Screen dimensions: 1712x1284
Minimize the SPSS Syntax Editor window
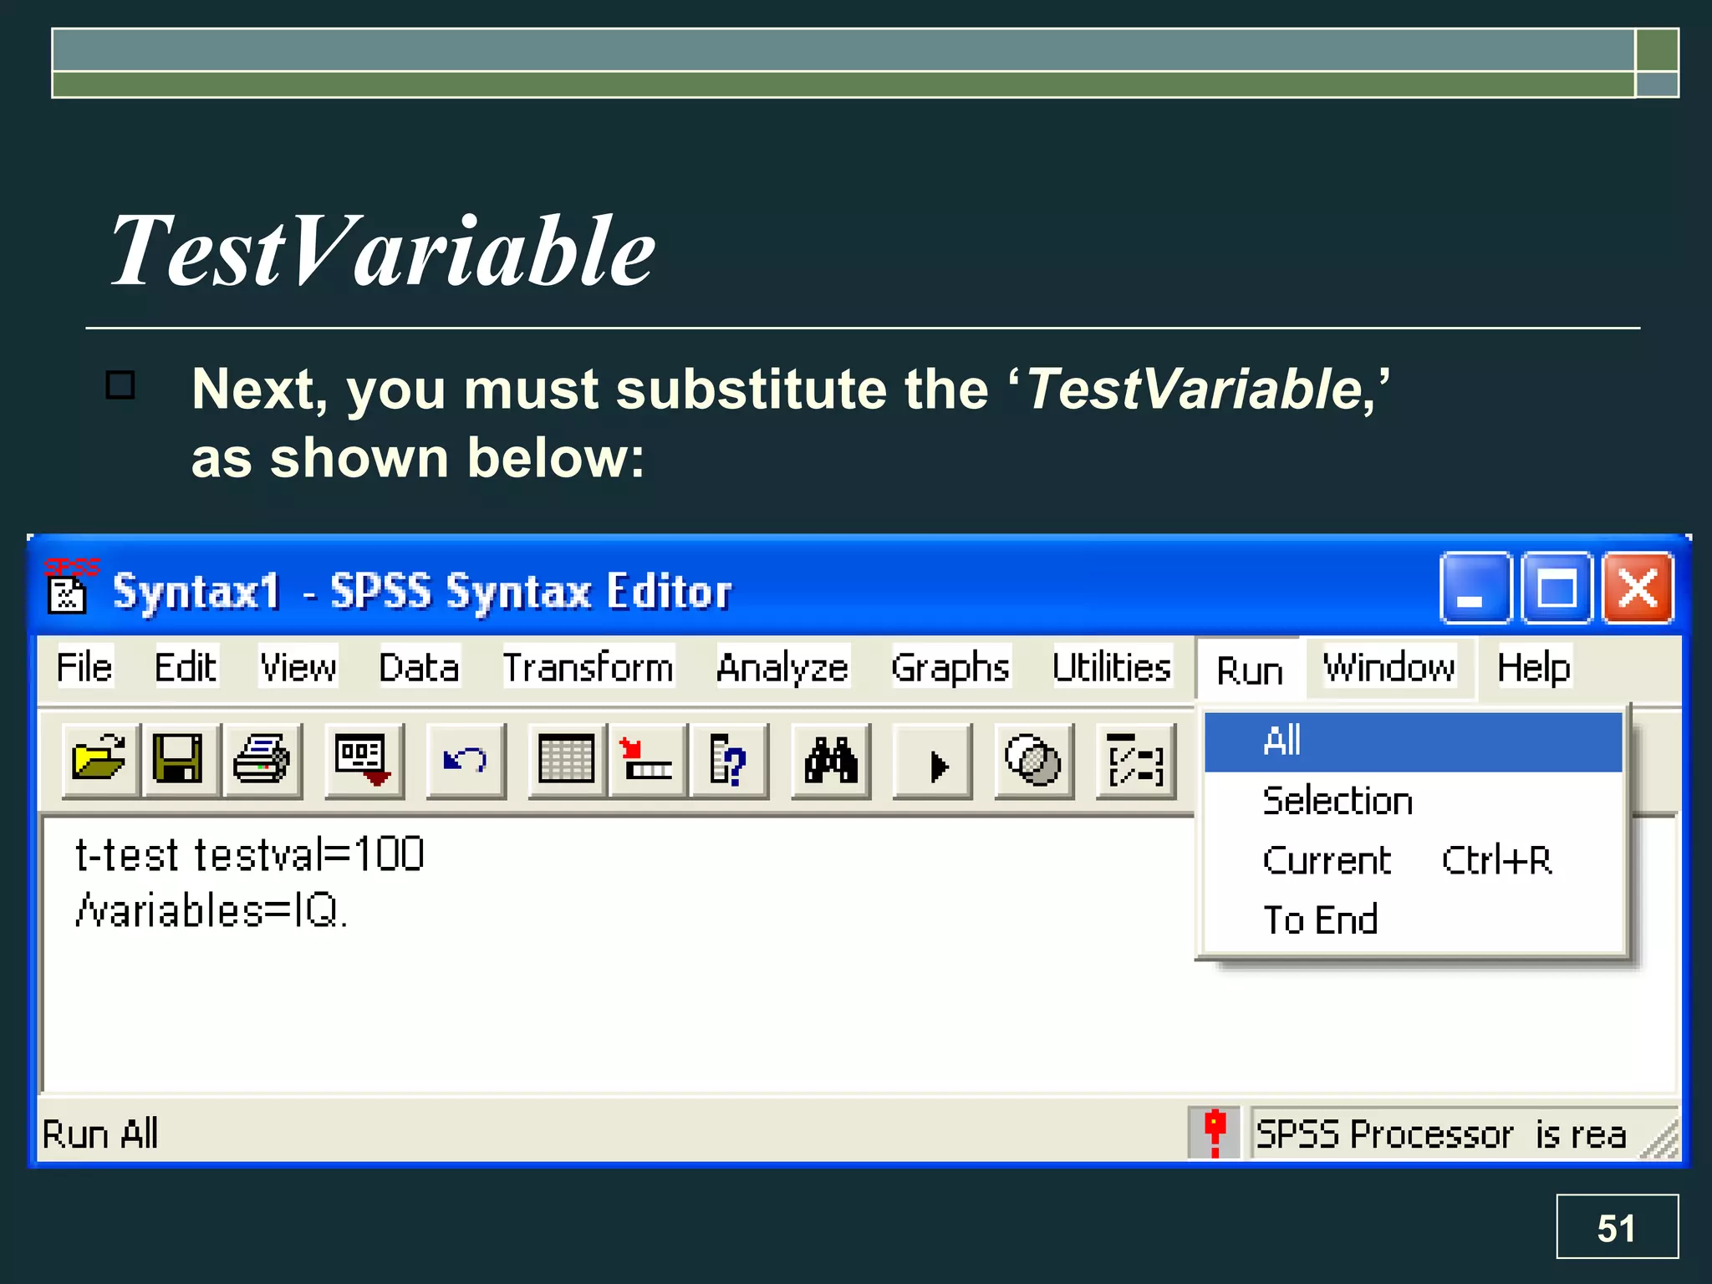(1475, 588)
